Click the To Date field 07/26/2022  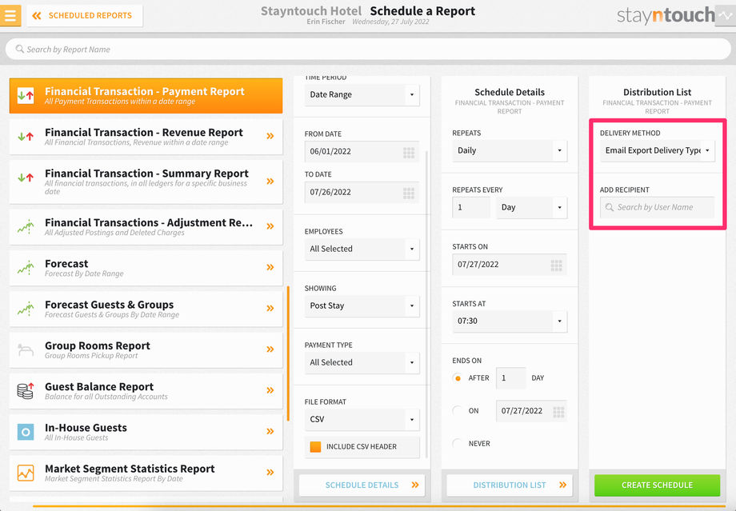tap(362, 193)
